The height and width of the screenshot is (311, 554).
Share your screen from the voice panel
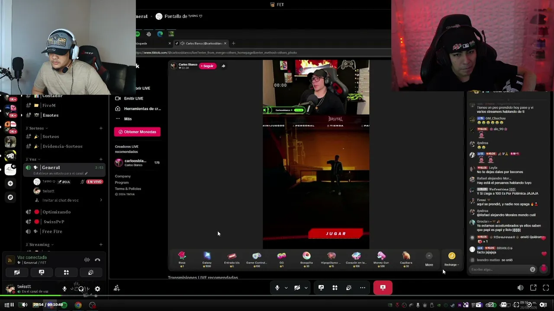point(42,273)
